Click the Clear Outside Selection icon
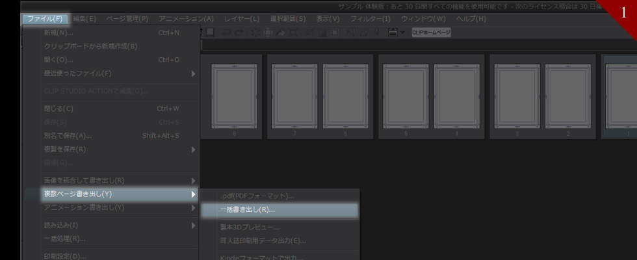This screenshot has height=260, width=637. [268, 32]
